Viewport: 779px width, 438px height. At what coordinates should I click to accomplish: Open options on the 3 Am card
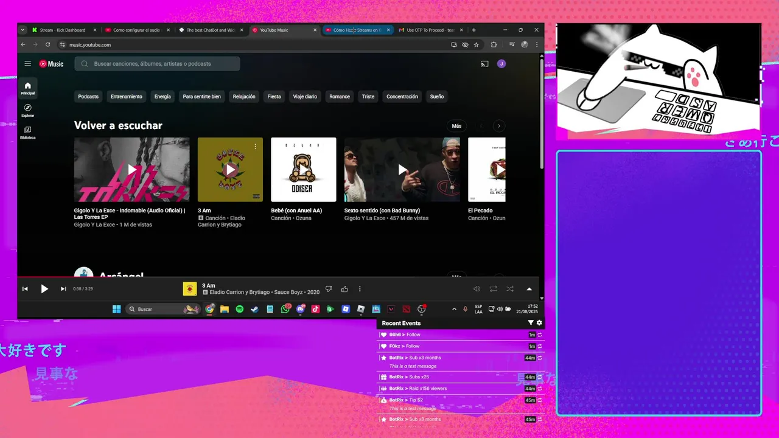tap(256, 146)
